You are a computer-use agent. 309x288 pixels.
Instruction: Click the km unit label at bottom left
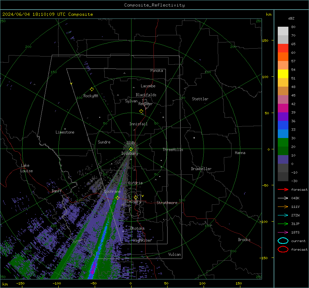[5, 284]
